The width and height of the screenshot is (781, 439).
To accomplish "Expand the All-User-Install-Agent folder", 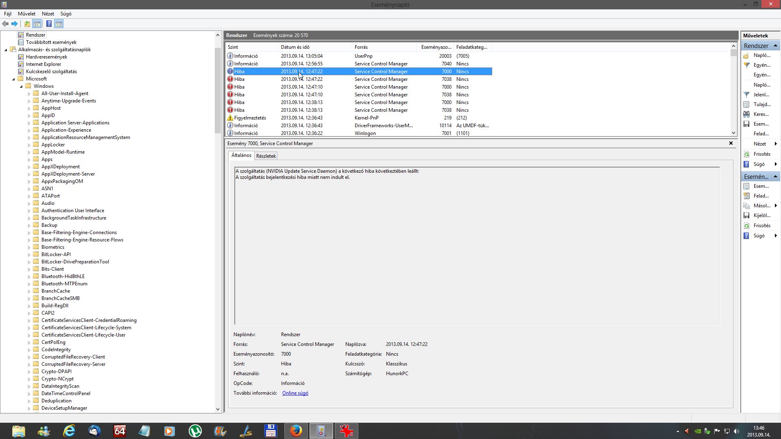I will [x=29, y=94].
